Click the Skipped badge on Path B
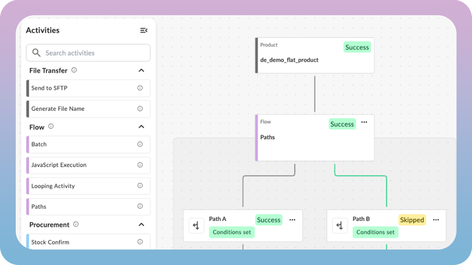The width and height of the screenshot is (472, 265). tap(412, 220)
